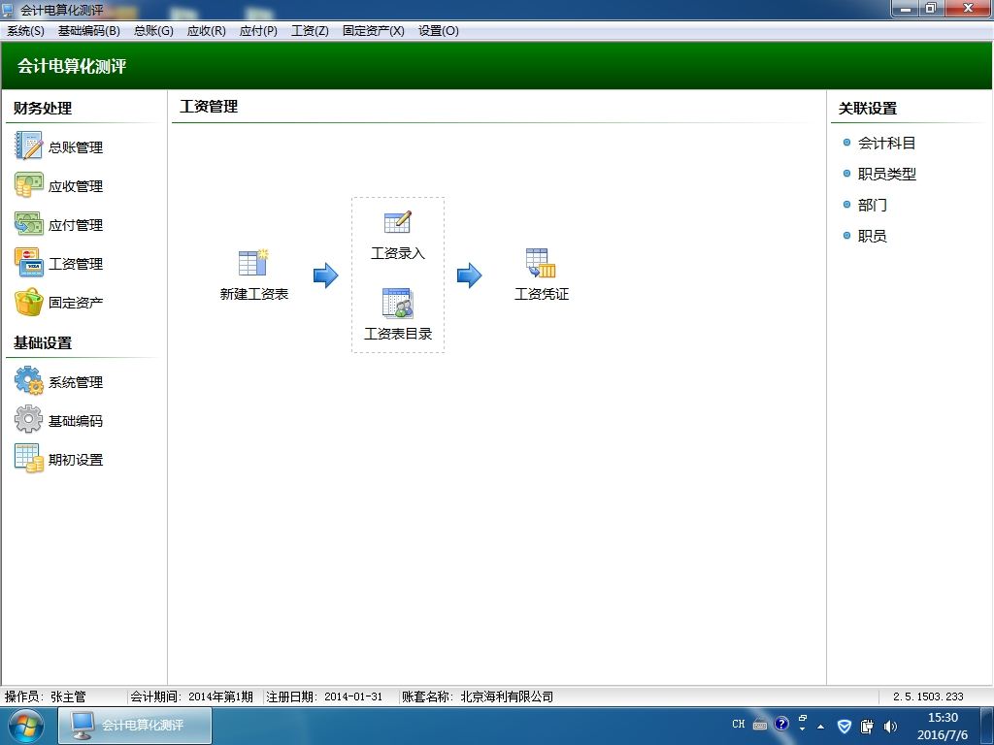Open 系统管理 gear icon
Viewport: 994px width, 745px height.
pyautogui.click(x=28, y=381)
